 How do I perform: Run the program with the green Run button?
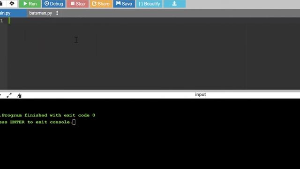(30, 4)
